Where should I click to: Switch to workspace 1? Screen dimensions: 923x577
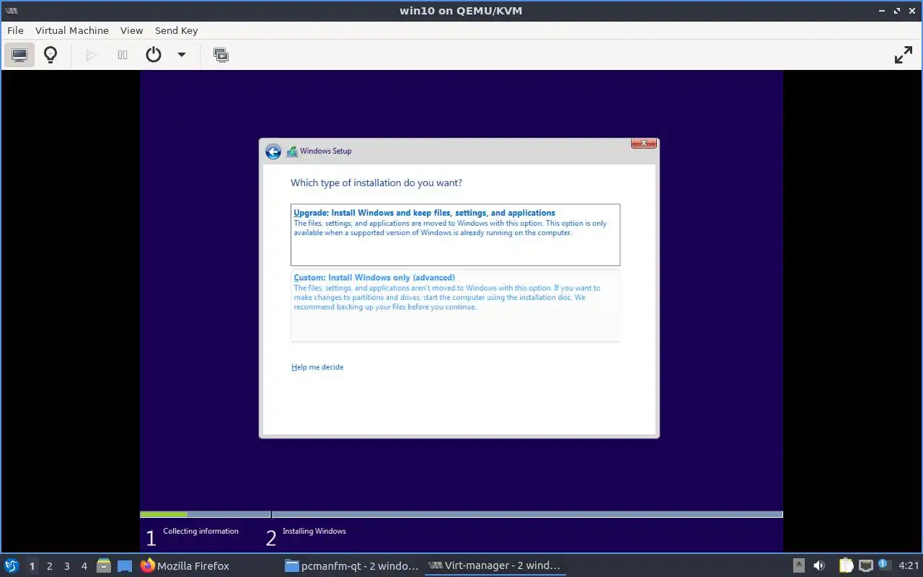pos(32,566)
